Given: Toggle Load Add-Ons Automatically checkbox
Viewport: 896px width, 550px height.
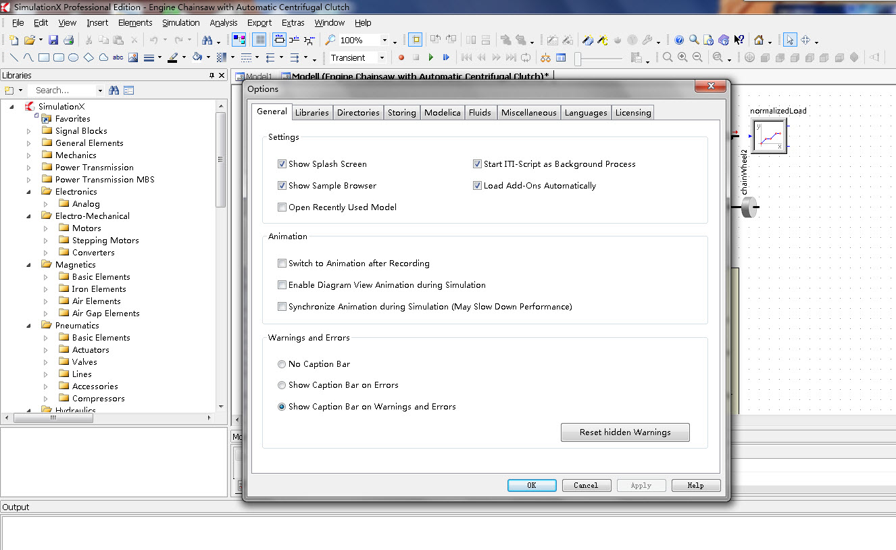Looking at the screenshot, I should [x=477, y=186].
